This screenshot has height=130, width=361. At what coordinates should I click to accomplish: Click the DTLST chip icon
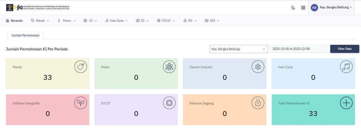pos(169,103)
